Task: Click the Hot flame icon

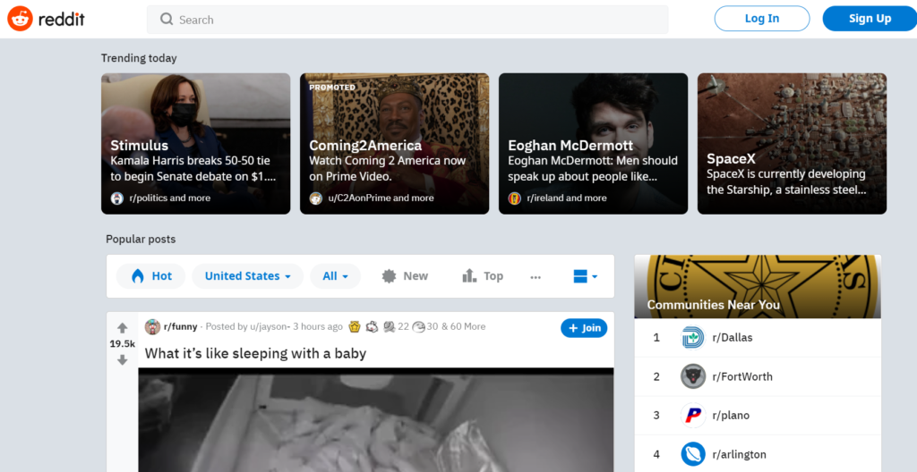Action: click(137, 275)
